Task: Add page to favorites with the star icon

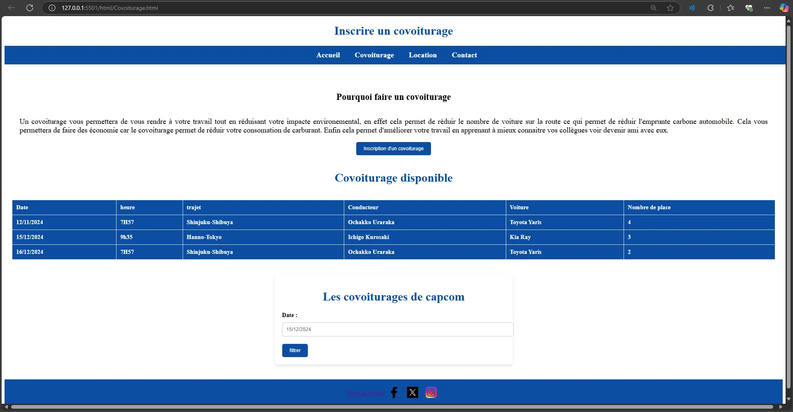Action: (670, 8)
